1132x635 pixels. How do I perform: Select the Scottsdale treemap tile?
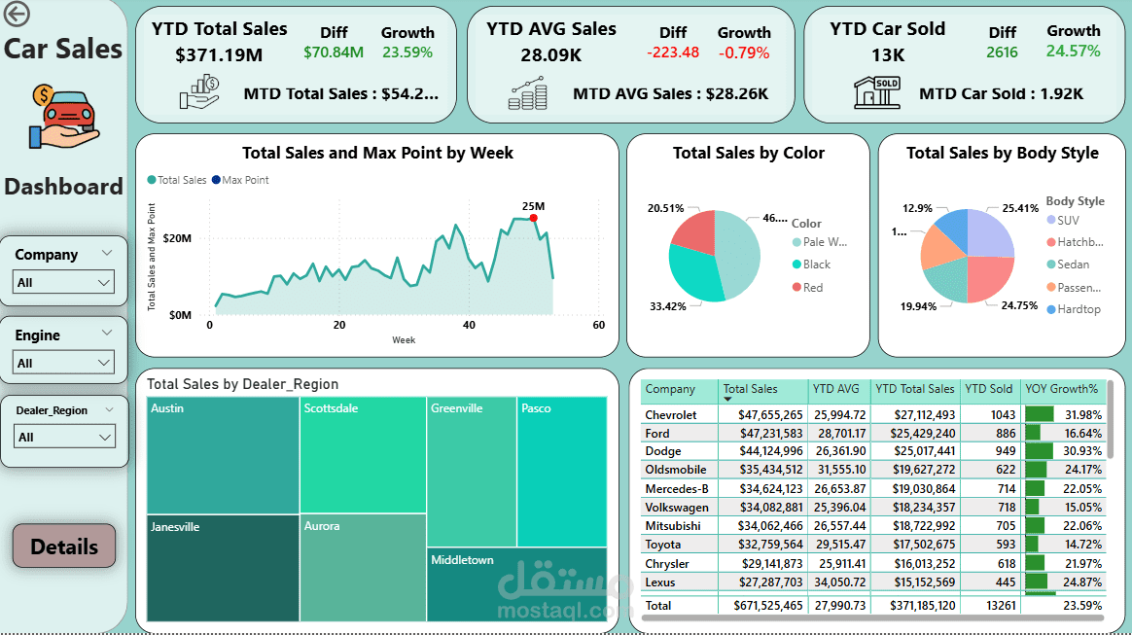pos(363,454)
